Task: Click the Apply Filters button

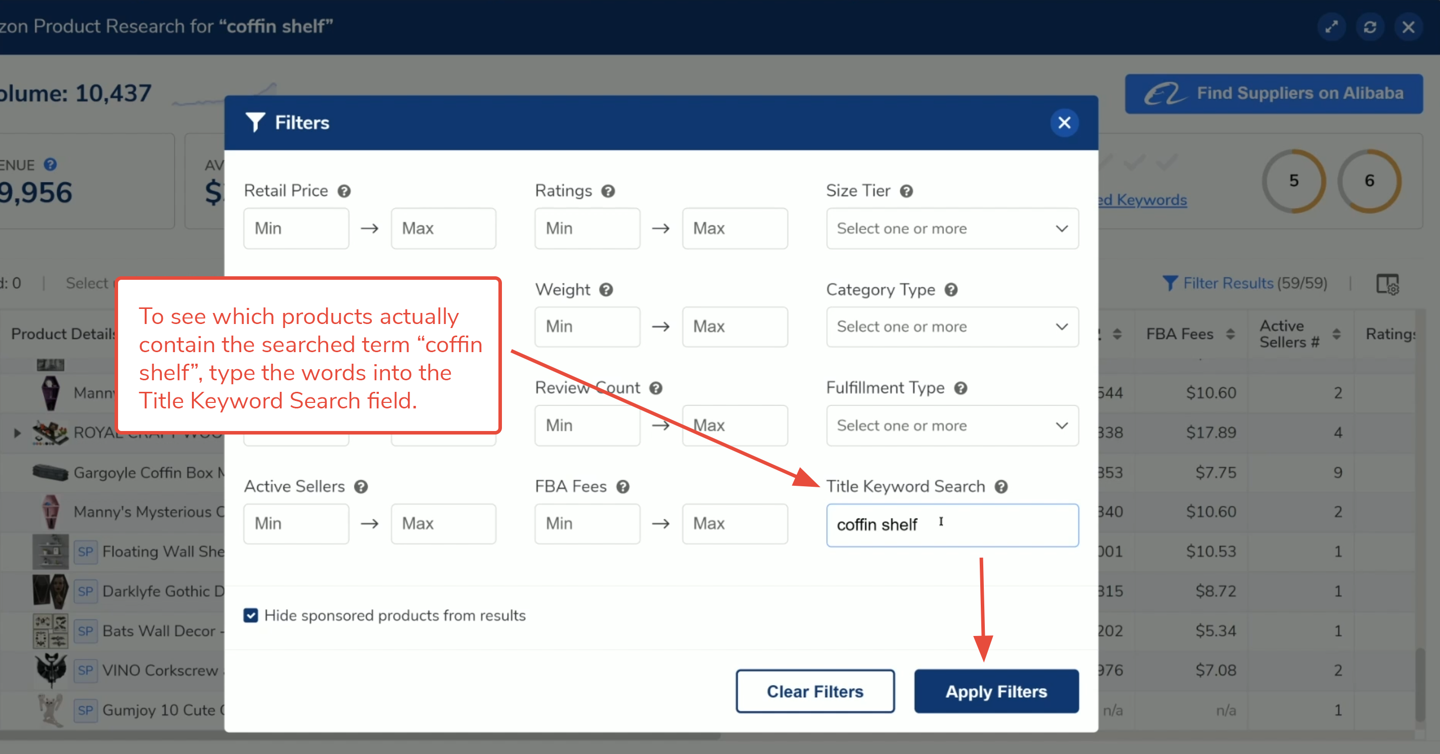Action: [996, 691]
